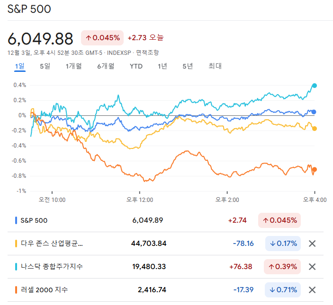This screenshot has width=333, height=305.
Task: Switch to the 1개월 range tab
Action: tap(74, 66)
